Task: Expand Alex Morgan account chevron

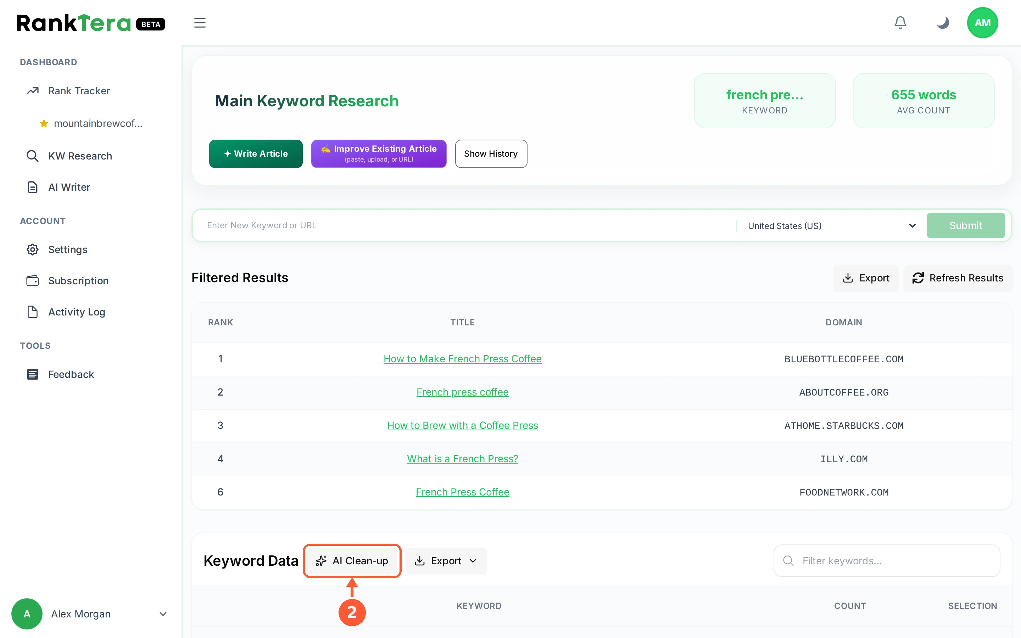Action: coord(163,614)
